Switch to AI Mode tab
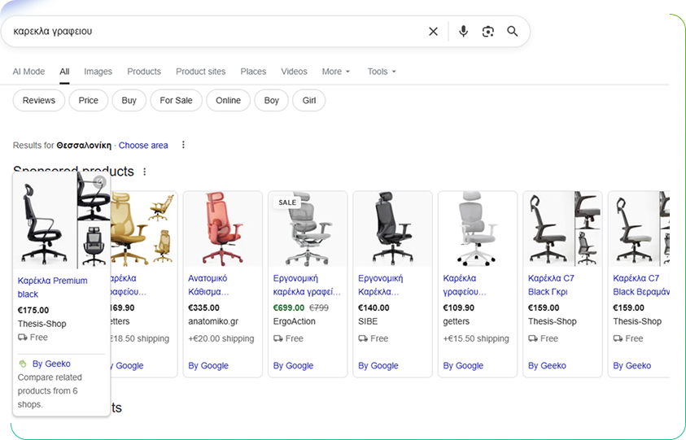This screenshot has width=686, height=440. click(28, 72)
